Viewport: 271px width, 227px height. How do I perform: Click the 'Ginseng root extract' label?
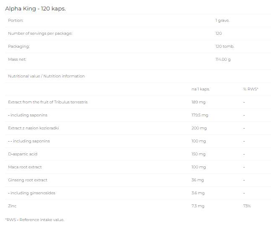coord(28,180)
